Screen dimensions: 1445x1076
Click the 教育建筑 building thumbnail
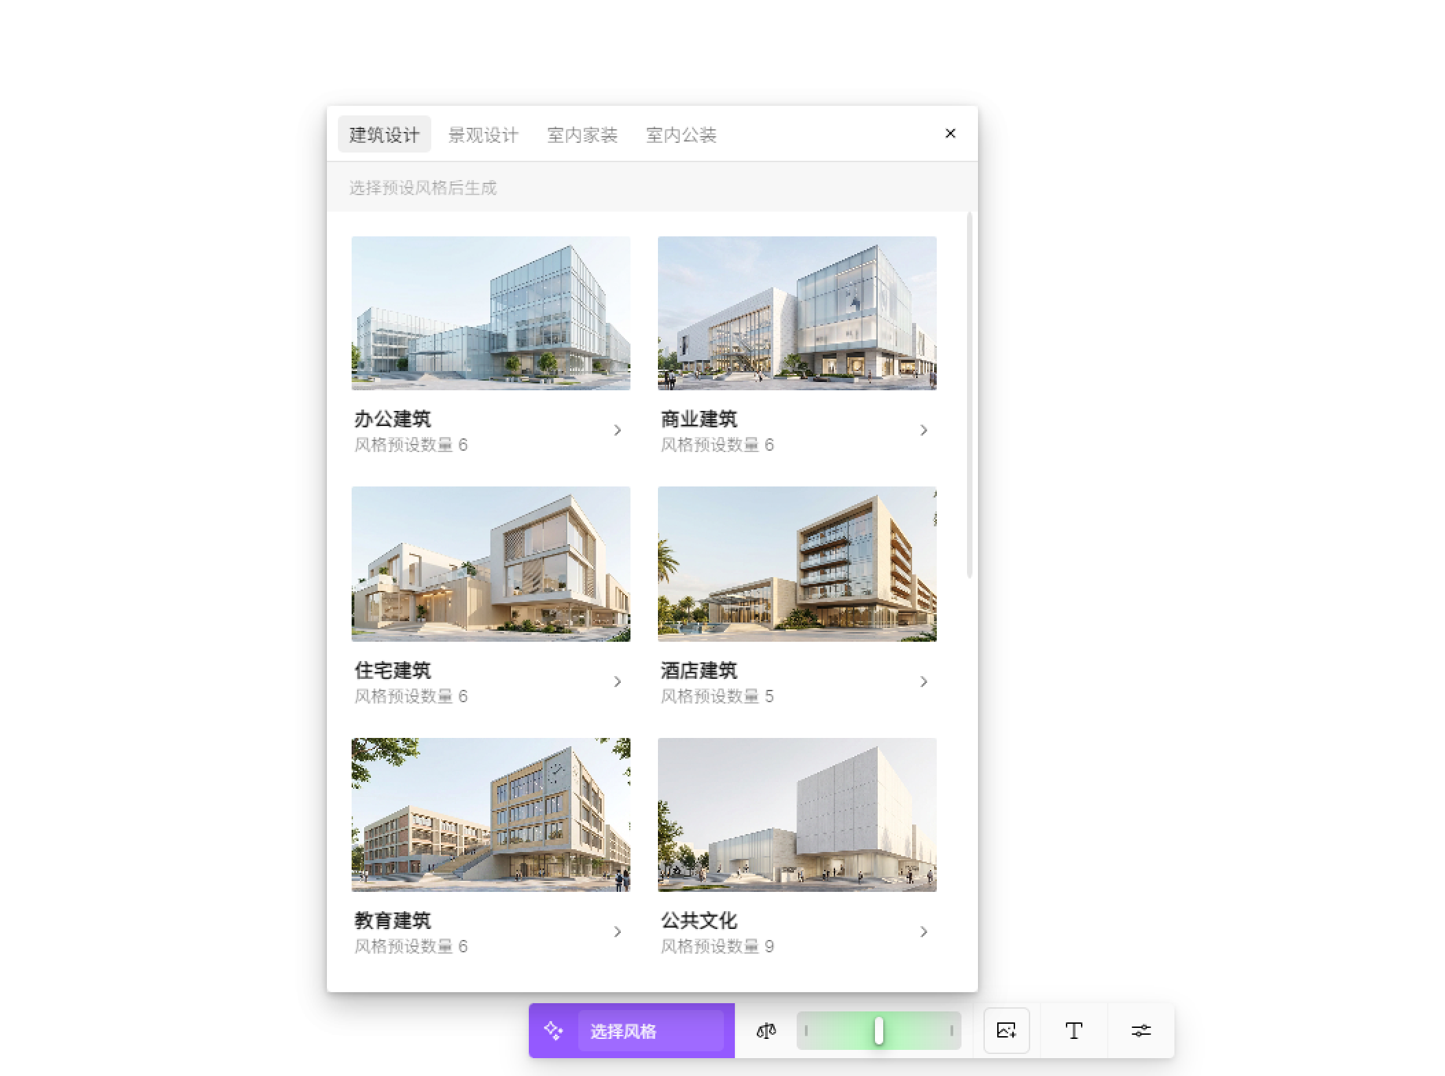pyautogui.click(x=490, y=814)
